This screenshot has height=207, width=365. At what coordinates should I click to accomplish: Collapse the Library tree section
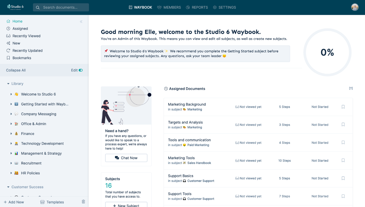coord(7,84)
